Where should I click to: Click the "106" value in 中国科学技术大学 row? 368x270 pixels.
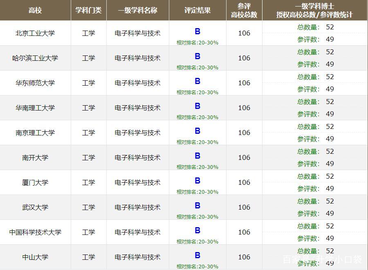[x=244, y=232]
